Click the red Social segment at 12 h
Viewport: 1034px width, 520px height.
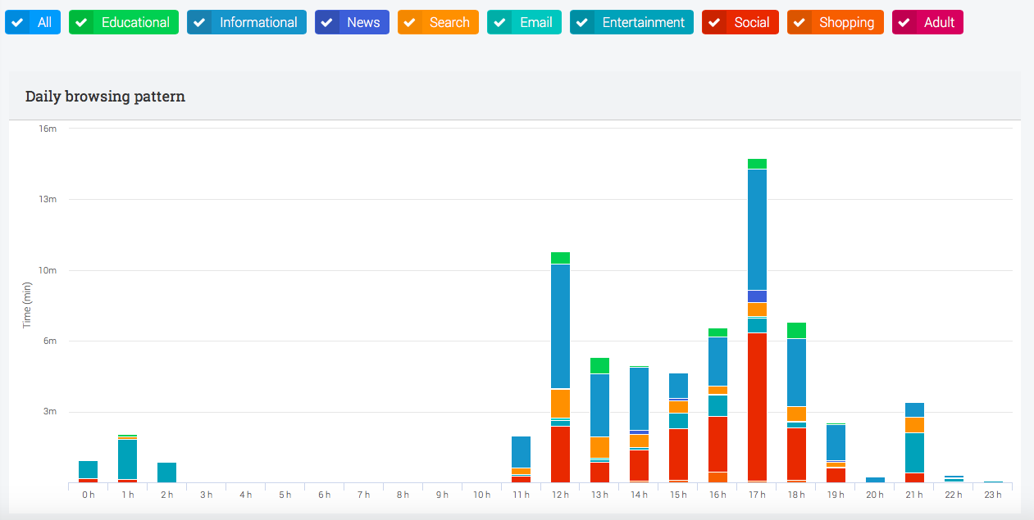(560, 454)
